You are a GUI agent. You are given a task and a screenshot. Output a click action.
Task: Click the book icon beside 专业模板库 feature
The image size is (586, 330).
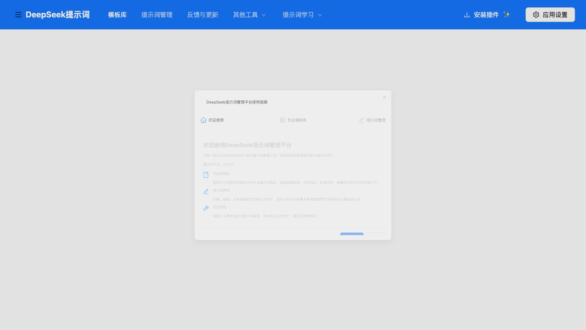coord(206,175)
